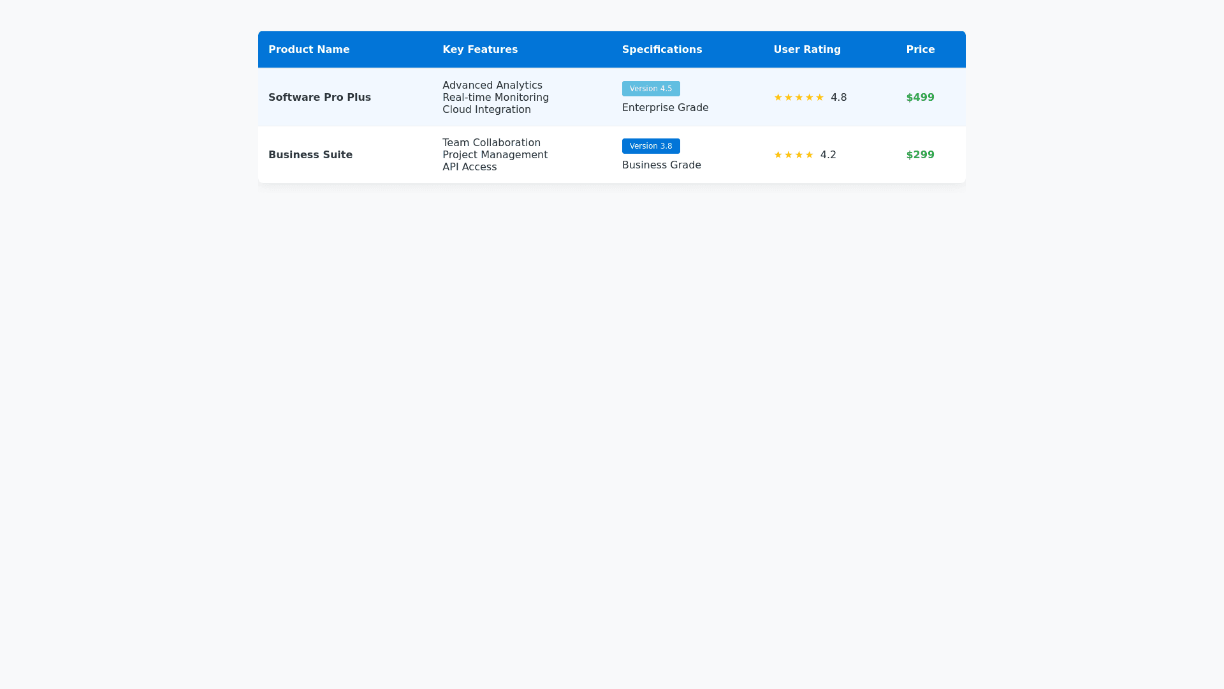The width and height of the screenshot is (1224, 689).
Task: Click the Version 3.8 badge
Action: coord(650,146)
